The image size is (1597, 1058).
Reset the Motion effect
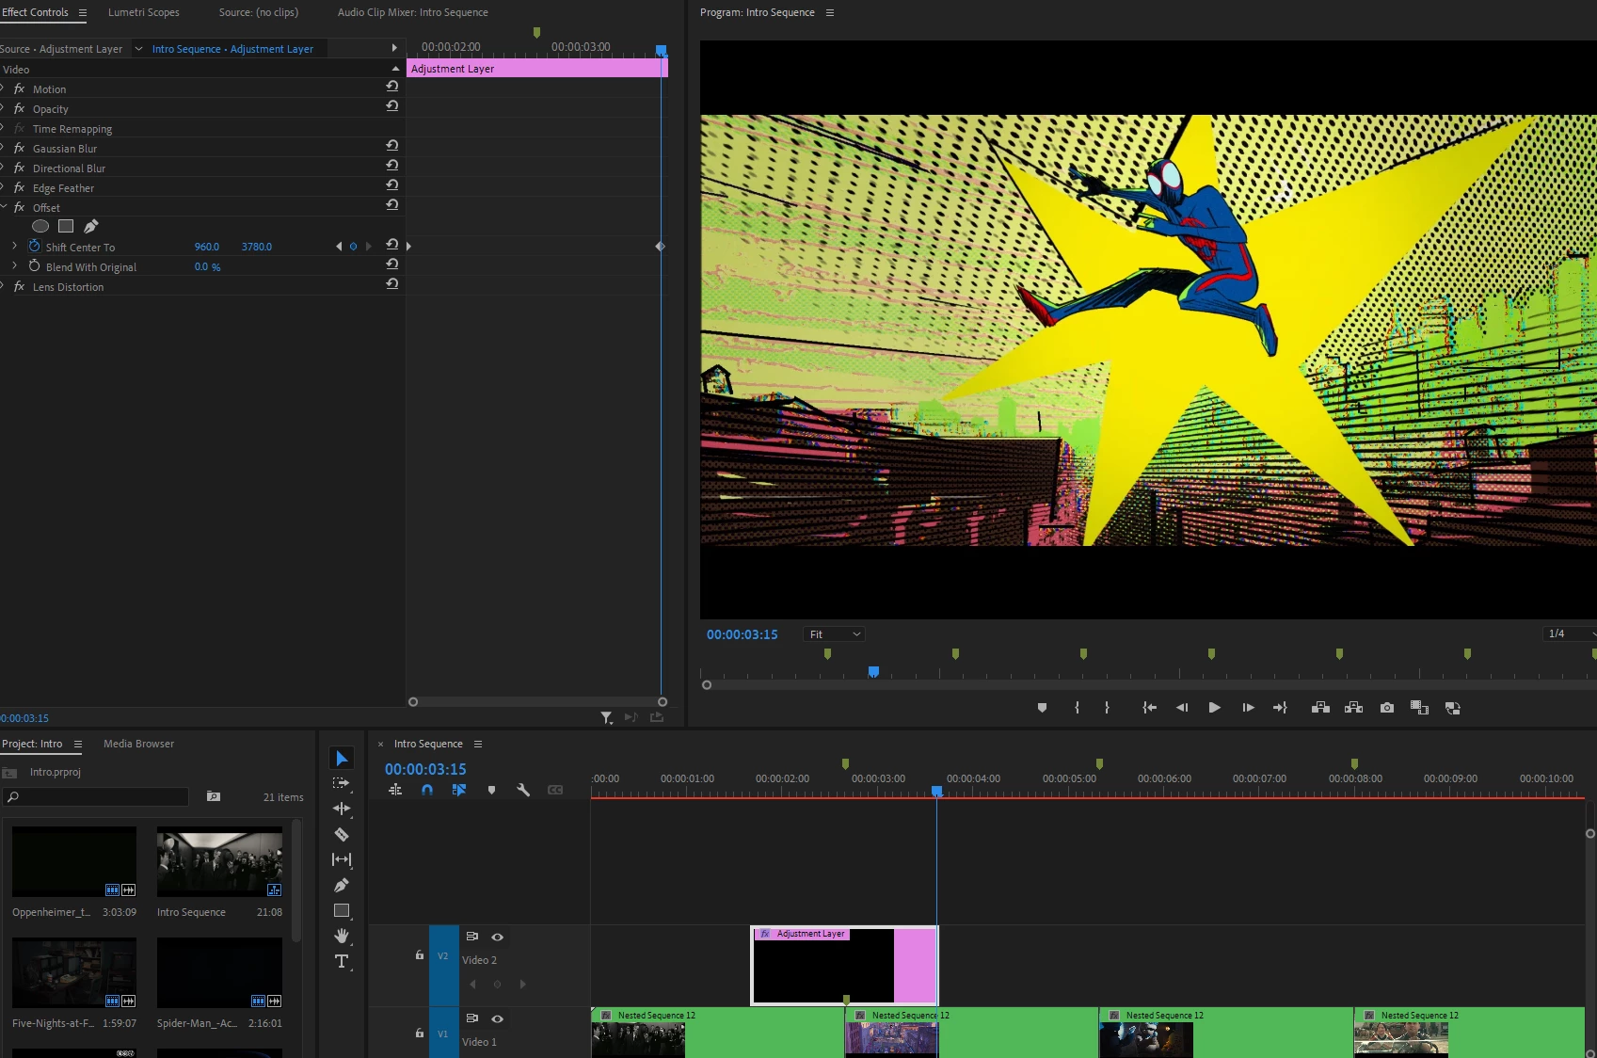pyautogui.click(x=392, y=86)
